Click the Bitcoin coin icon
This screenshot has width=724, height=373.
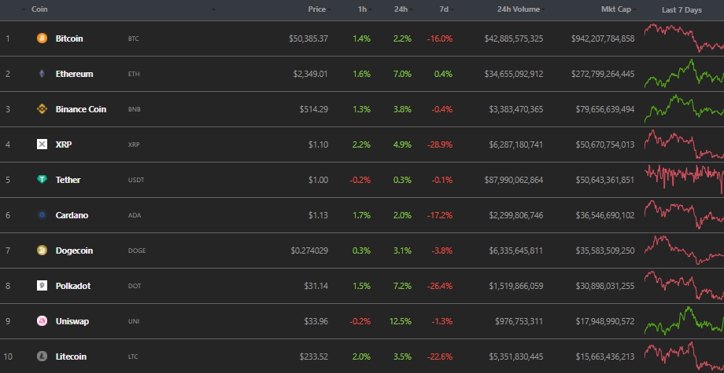click(x=42, y=38)
